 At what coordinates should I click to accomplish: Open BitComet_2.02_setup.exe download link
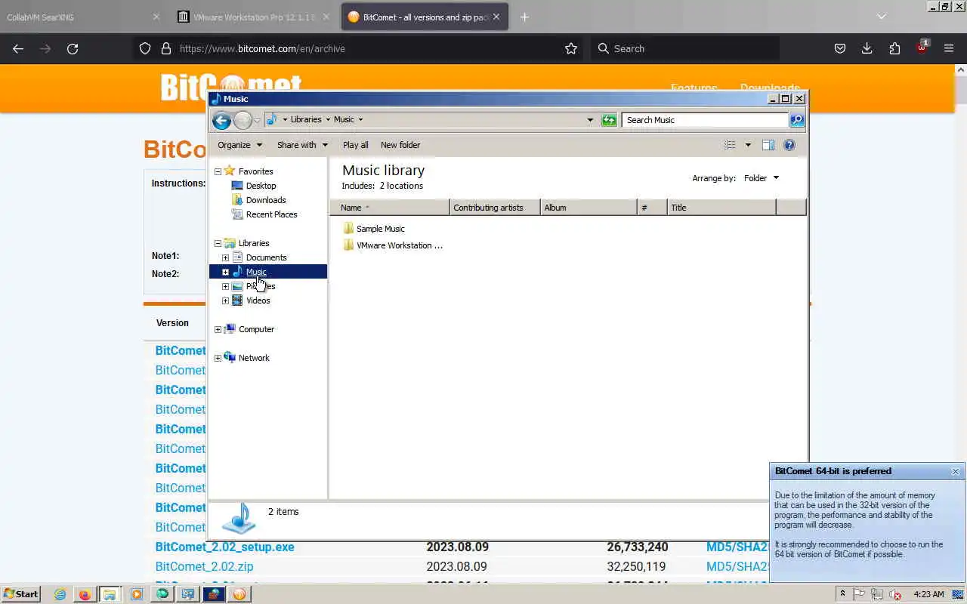(x=224, y=547)
